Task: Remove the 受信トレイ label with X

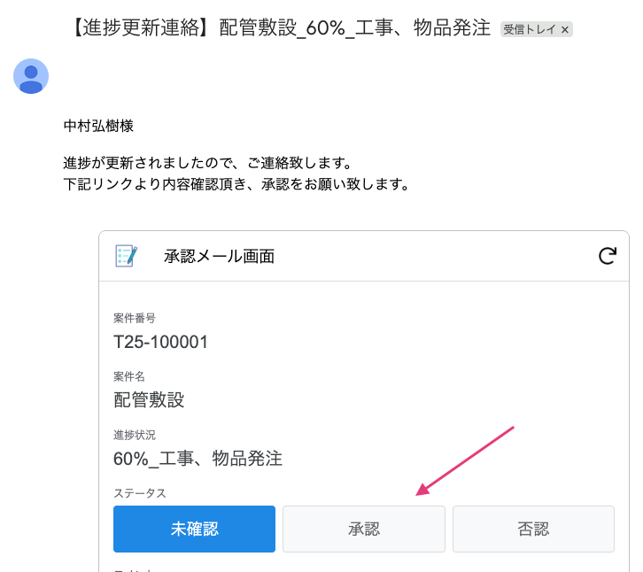Action: 565,29
